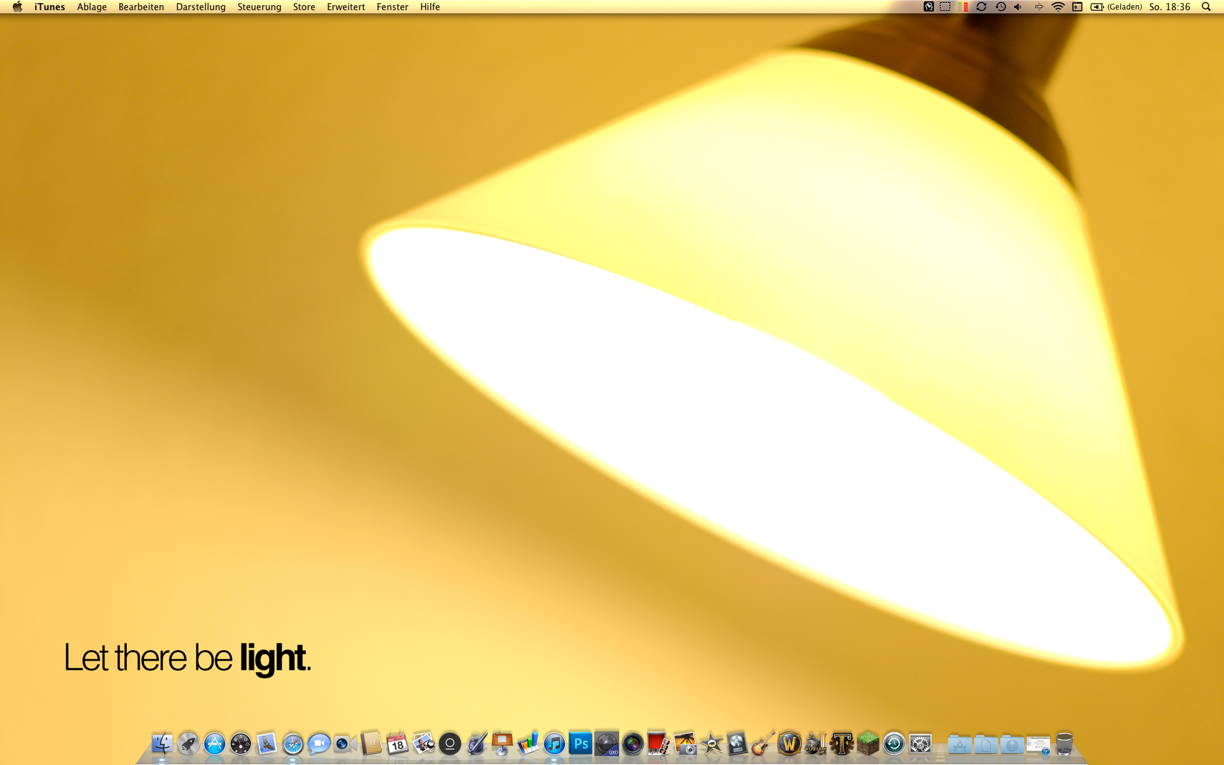
Task: Open iChat video bubble in dock
Action: point(319,743)
